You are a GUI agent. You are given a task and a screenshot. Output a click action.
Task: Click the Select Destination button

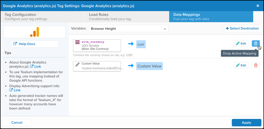tap(242, 28)
